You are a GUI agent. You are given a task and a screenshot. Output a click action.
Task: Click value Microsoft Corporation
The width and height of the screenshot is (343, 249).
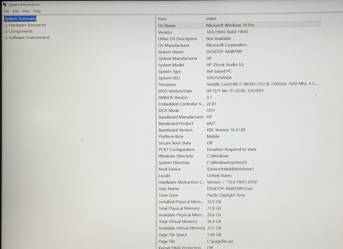click(227, 45)
